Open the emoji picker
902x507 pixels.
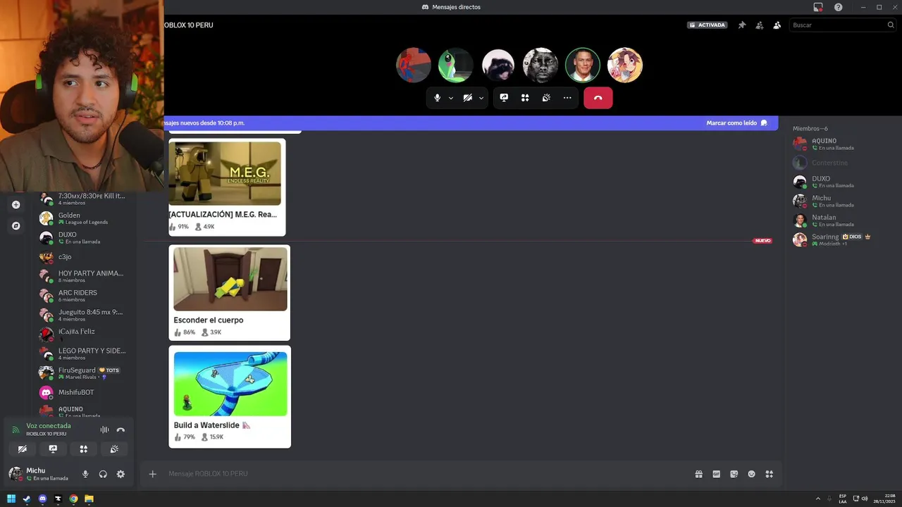pos(751,474)
